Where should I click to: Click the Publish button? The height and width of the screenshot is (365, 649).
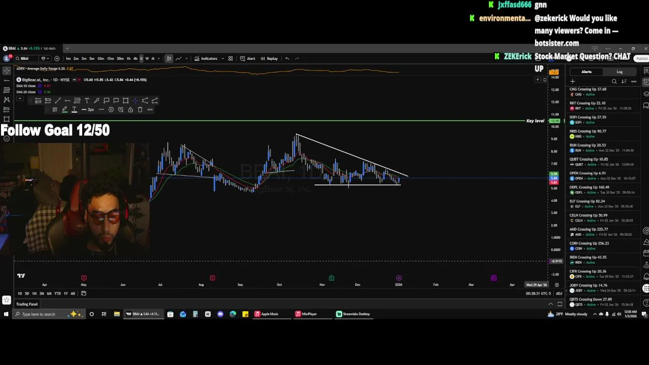[x=642, y=58]
